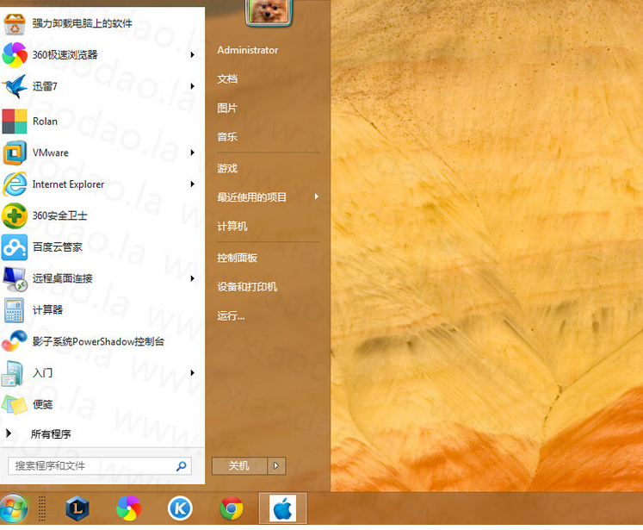Open 360安全卫士 icon
This screenshot has height=530, width=643.
(15, 215)
